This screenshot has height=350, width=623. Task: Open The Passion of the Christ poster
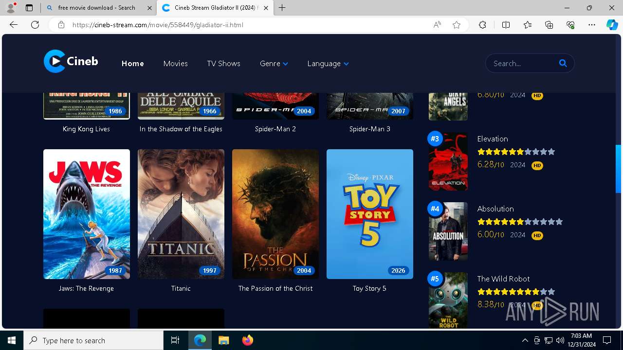(275, 214)
